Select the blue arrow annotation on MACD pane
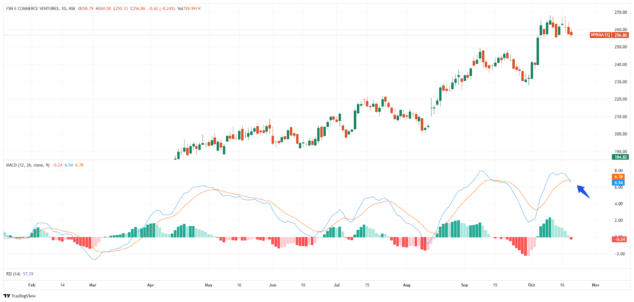Image resolution: width=634 pixels, height=302 pixels. click(583, 191)
